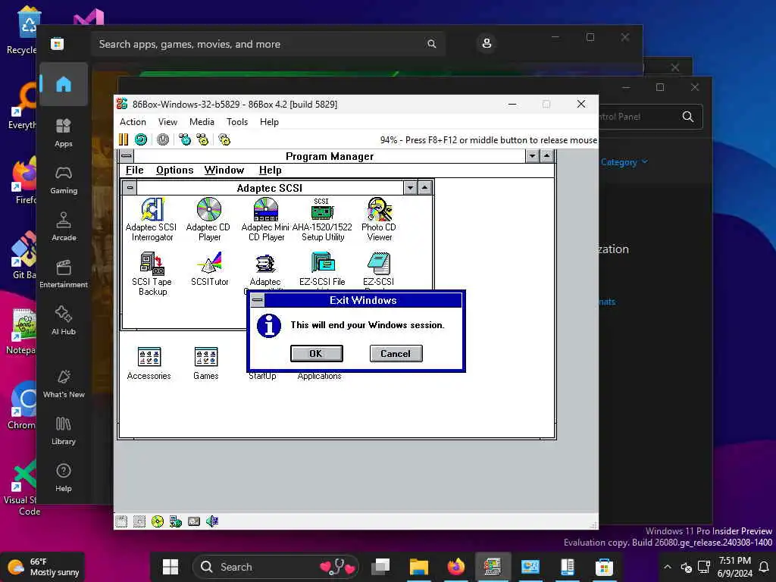Cancel the Exit Windows dialog

pyautogui.click(x=396, y=353)
